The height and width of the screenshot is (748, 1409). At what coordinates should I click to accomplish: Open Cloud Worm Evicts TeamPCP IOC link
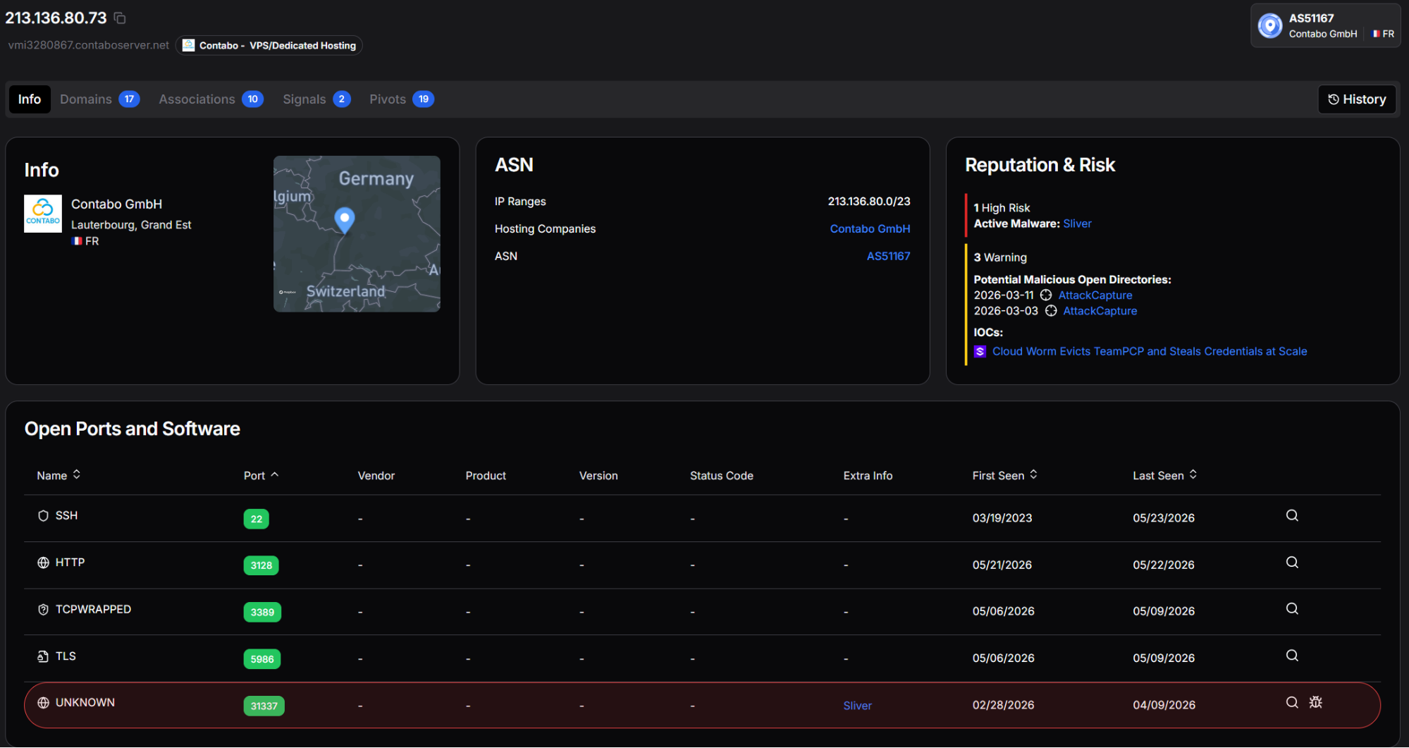1149,351
